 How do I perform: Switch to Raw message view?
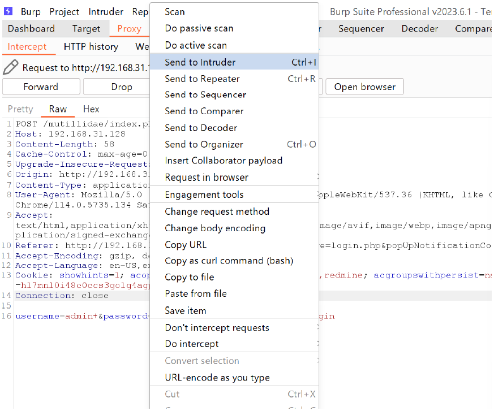pos(58,109)
